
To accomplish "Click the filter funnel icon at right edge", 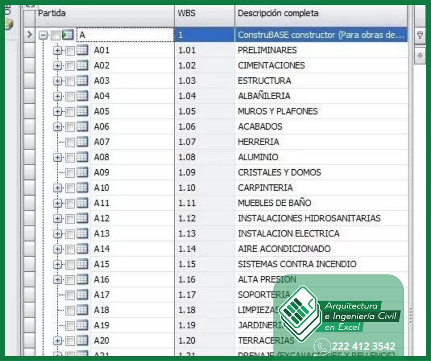I will point(420,35).
